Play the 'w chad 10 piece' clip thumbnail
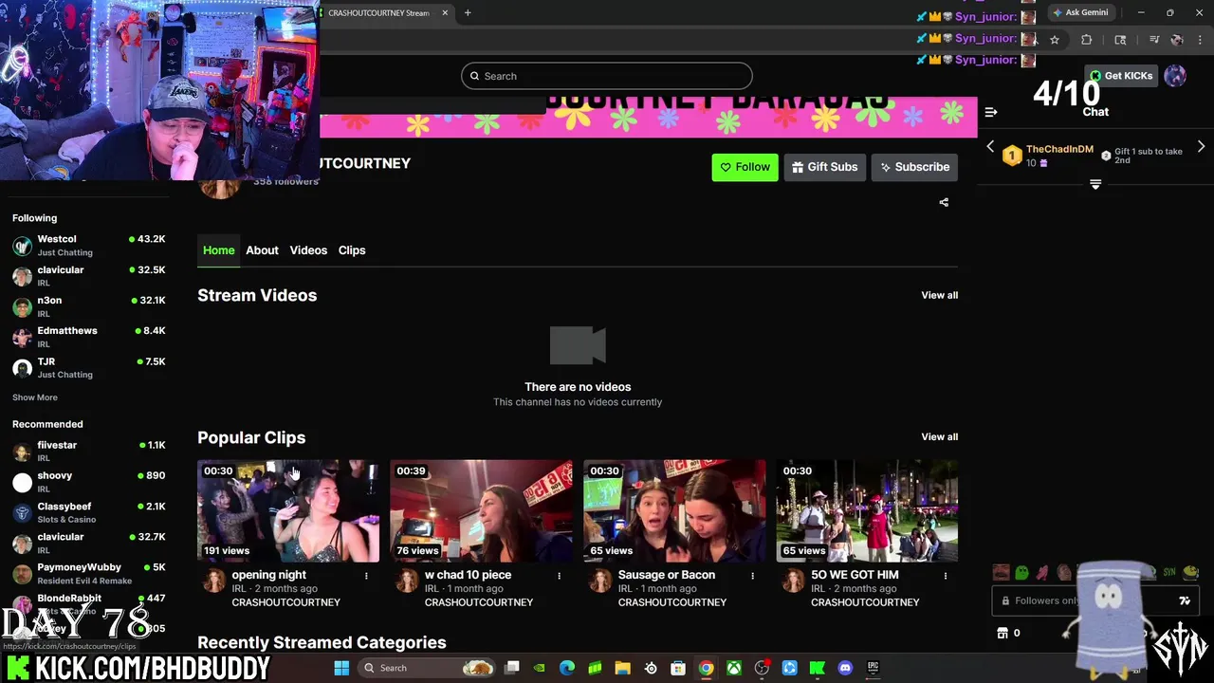 pyautogui.click(x=481, y=511)
